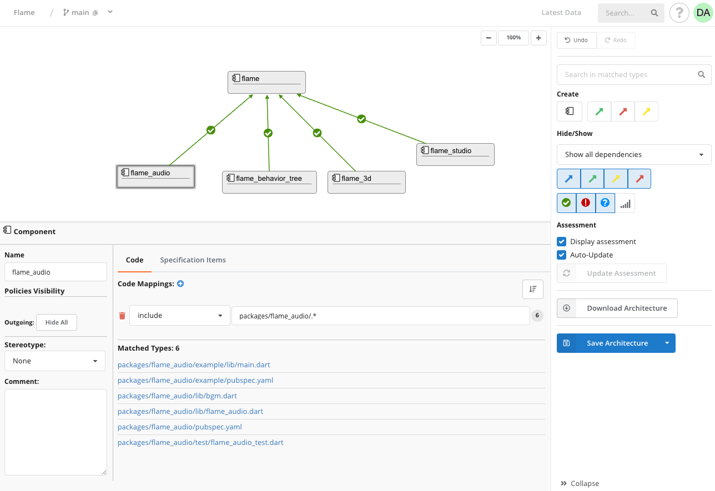Click the Comment text area
This screenshot has width=715, height=491.
click(x=56, y=432)
